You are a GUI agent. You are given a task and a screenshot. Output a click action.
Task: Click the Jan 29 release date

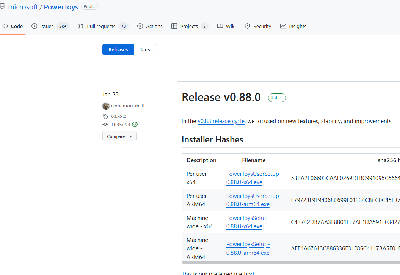[x=110, y=95]
